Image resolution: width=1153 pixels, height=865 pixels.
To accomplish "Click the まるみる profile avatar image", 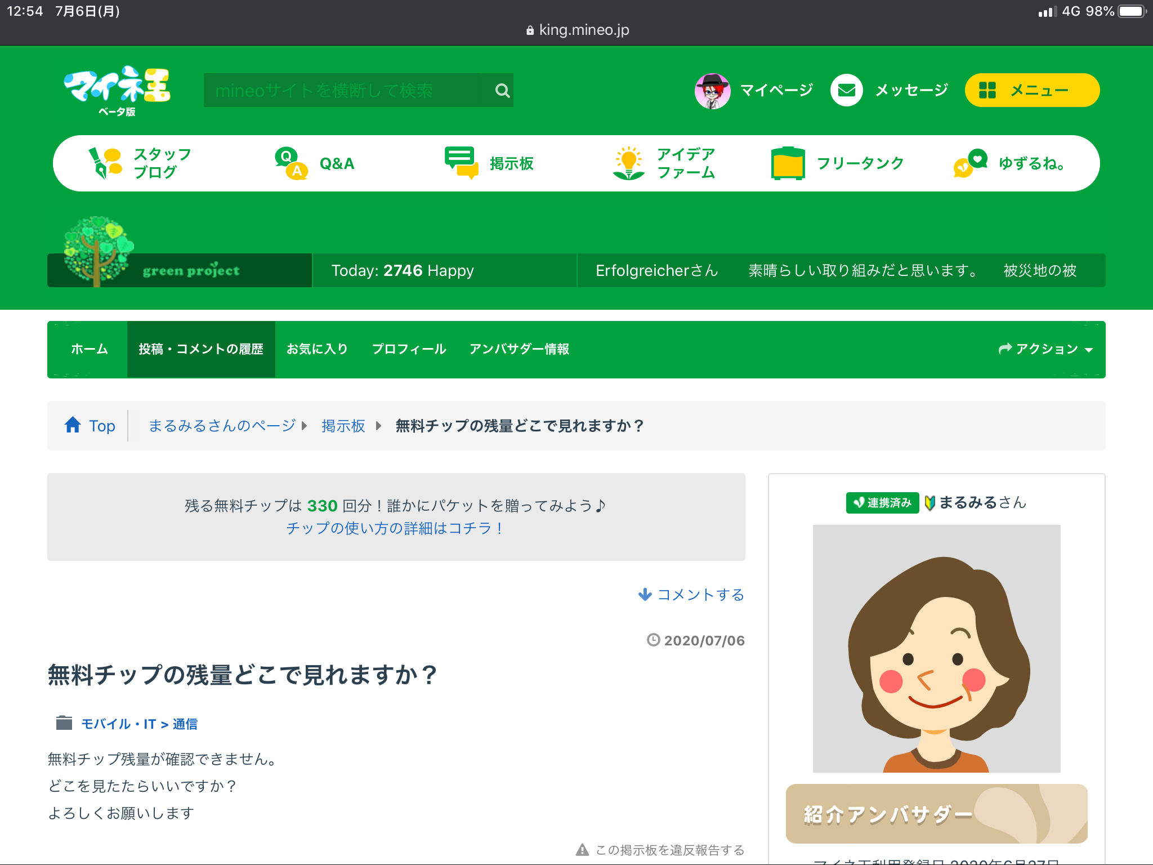I will [936, 648].
